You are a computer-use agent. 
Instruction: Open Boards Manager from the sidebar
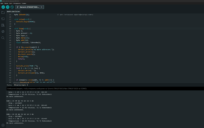(3, 19)
